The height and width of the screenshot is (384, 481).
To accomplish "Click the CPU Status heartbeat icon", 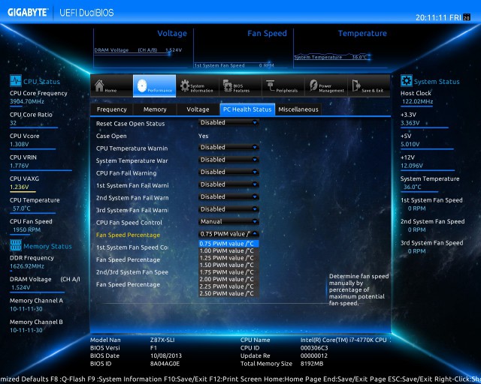I will coord(15,81).
